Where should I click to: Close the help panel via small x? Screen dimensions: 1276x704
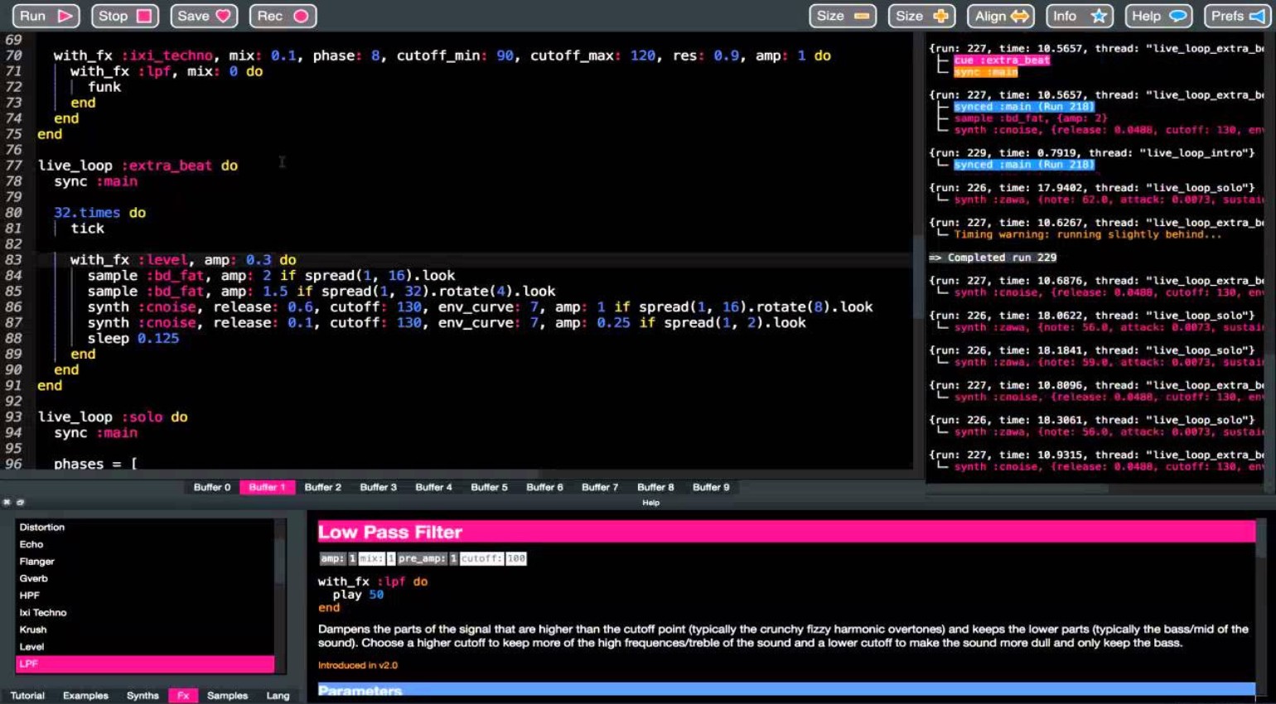(x=7, y=502)
